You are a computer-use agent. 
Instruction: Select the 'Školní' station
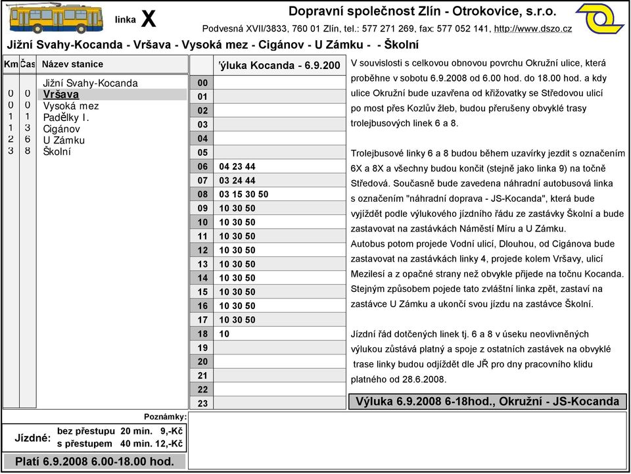tap(57, 152)
